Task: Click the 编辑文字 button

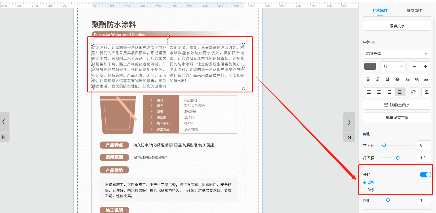Action: click(x=397, y=26)
